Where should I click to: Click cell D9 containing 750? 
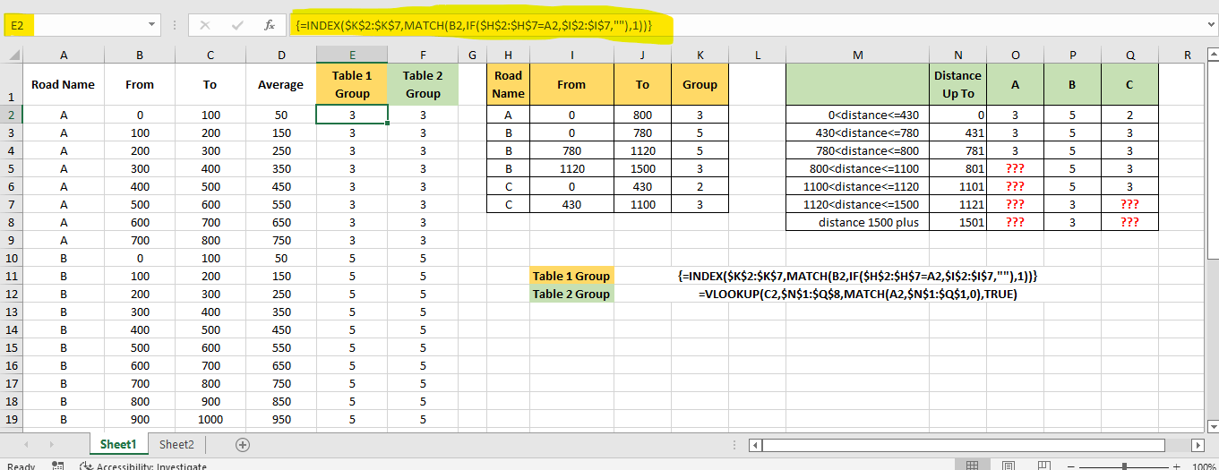[281, 240]
